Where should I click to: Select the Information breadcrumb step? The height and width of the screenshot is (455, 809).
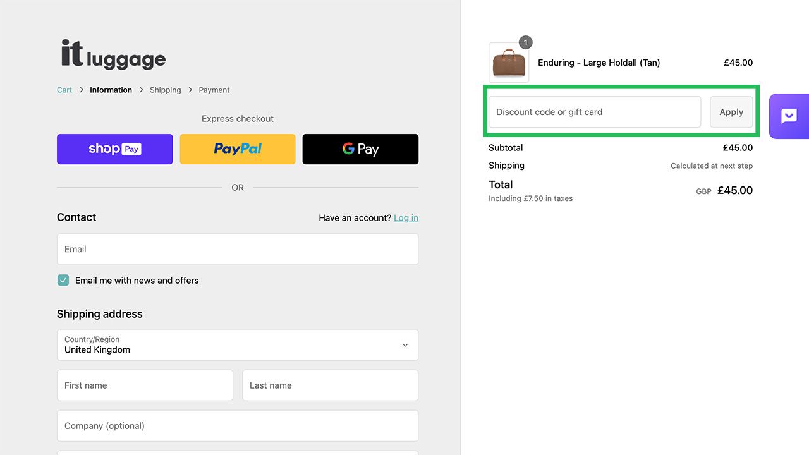pyautogui.click(x=111, y=90)
